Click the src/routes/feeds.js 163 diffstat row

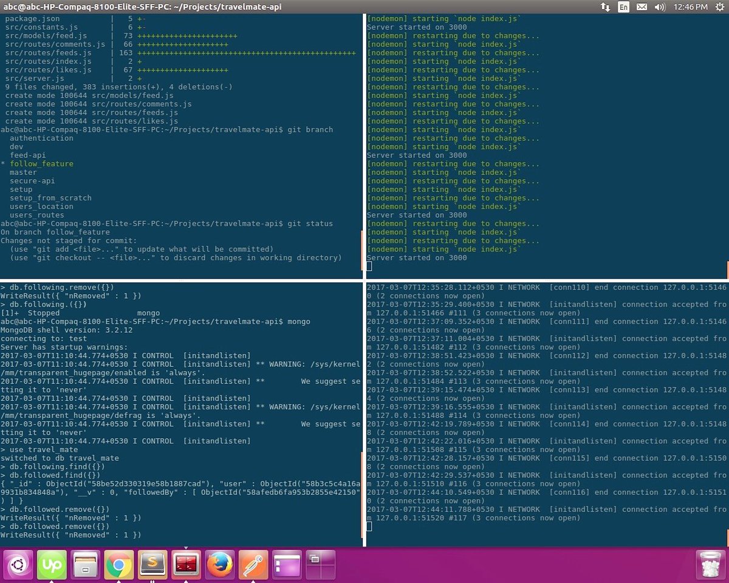pyautogui.click(x=180, y=53)
